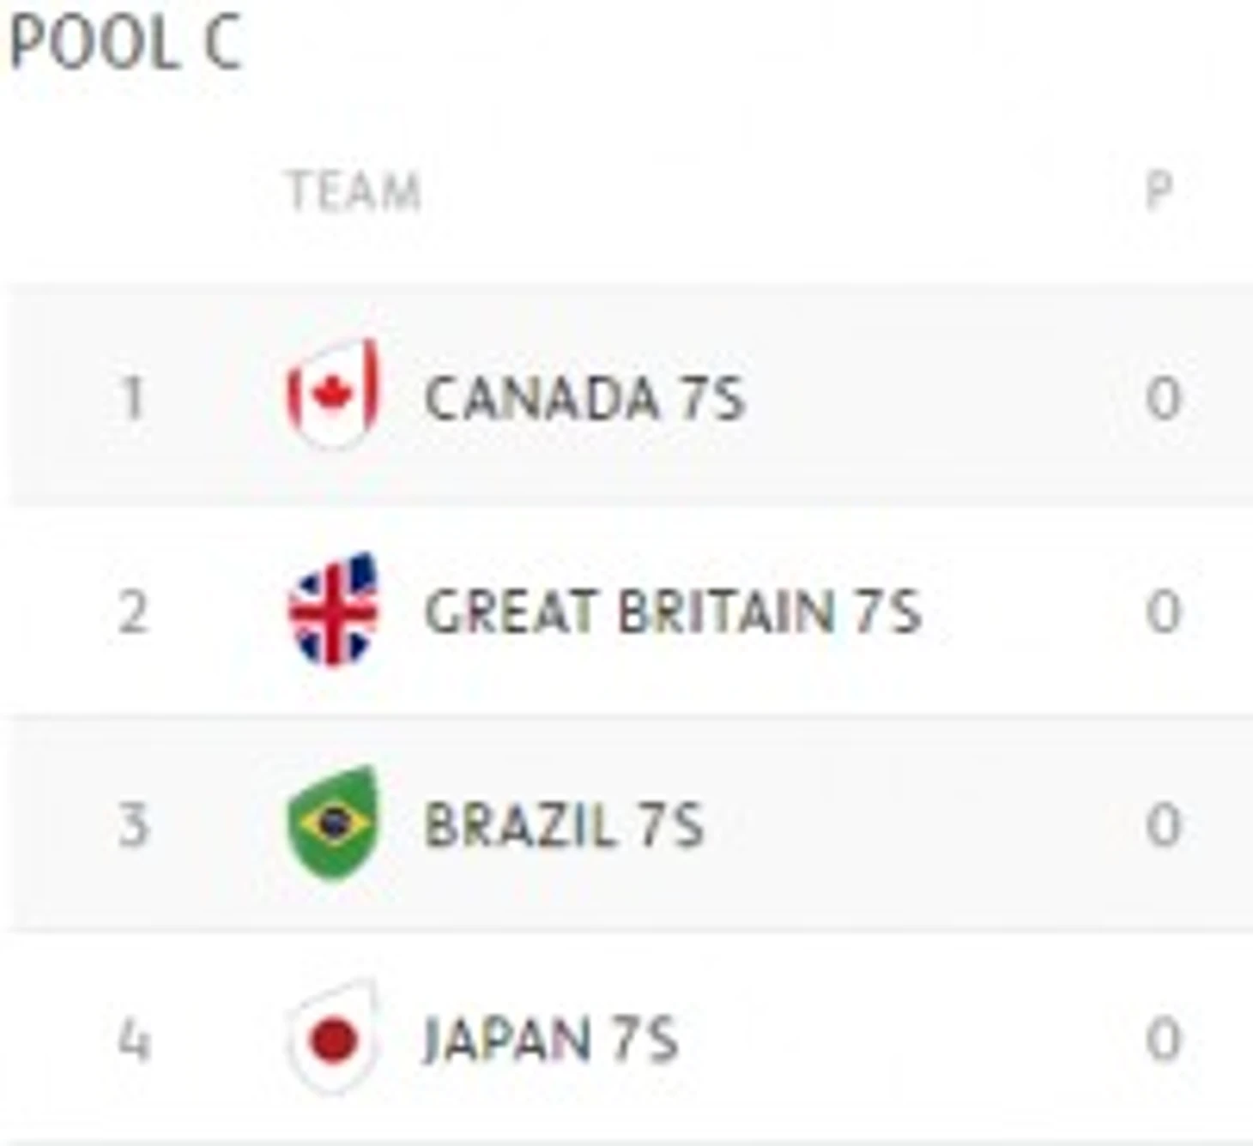This screenshot has width=1253, height=1146.
Task: Click Great Britain 7s played value
Action: click(1163, 612)
